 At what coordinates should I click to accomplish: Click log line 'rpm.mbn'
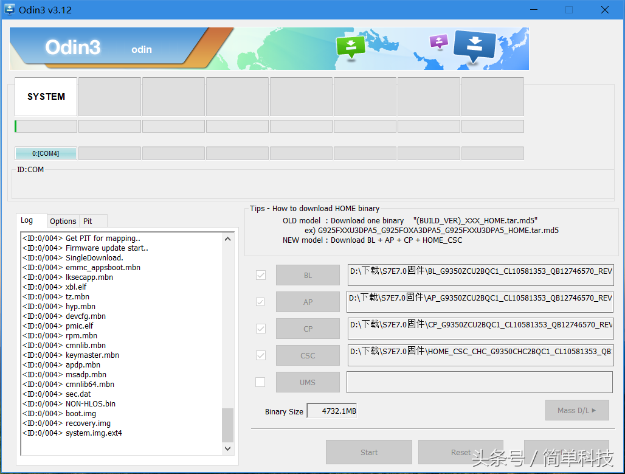[60, 335]
